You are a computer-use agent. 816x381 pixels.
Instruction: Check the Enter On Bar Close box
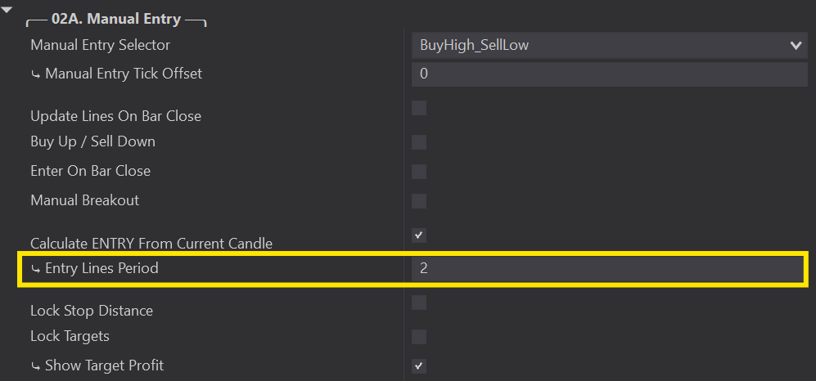click(419, 172)
